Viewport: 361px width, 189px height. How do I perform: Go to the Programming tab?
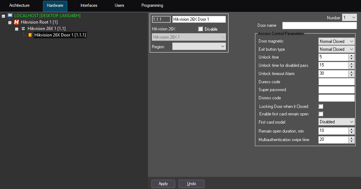click(152, 5)
